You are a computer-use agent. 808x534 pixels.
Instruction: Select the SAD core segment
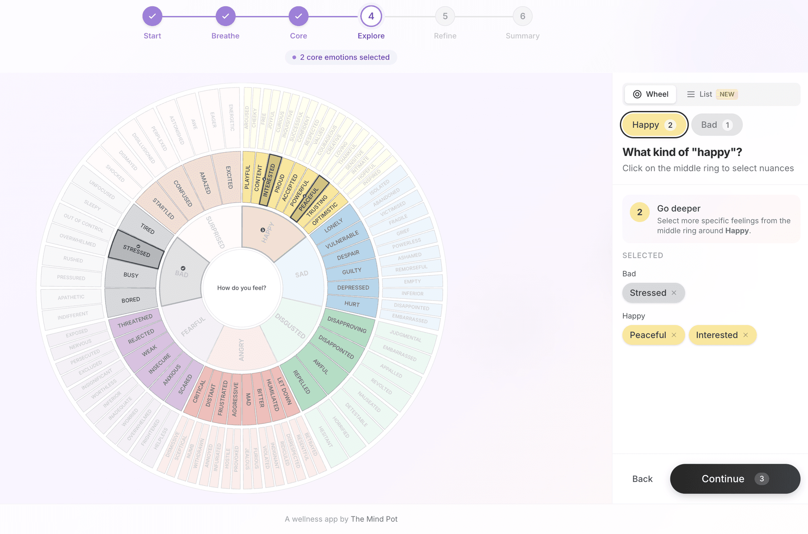[302, 274]
